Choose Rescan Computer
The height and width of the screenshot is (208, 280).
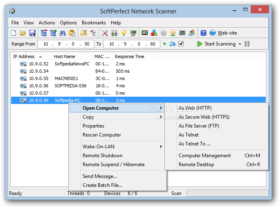tap(117, 135)
